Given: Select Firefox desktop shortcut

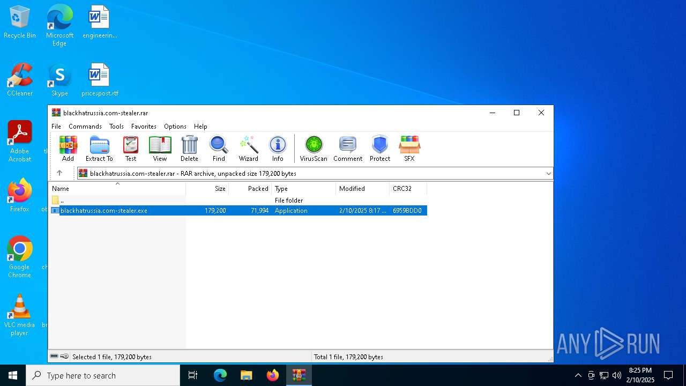Looking at the screenshot, I should click(20, 196).
